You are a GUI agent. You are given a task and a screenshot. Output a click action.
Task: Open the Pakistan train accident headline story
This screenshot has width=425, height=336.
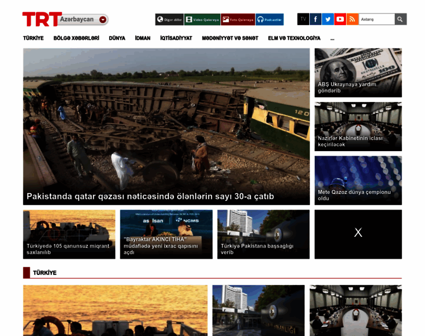[x=167, y=127]
